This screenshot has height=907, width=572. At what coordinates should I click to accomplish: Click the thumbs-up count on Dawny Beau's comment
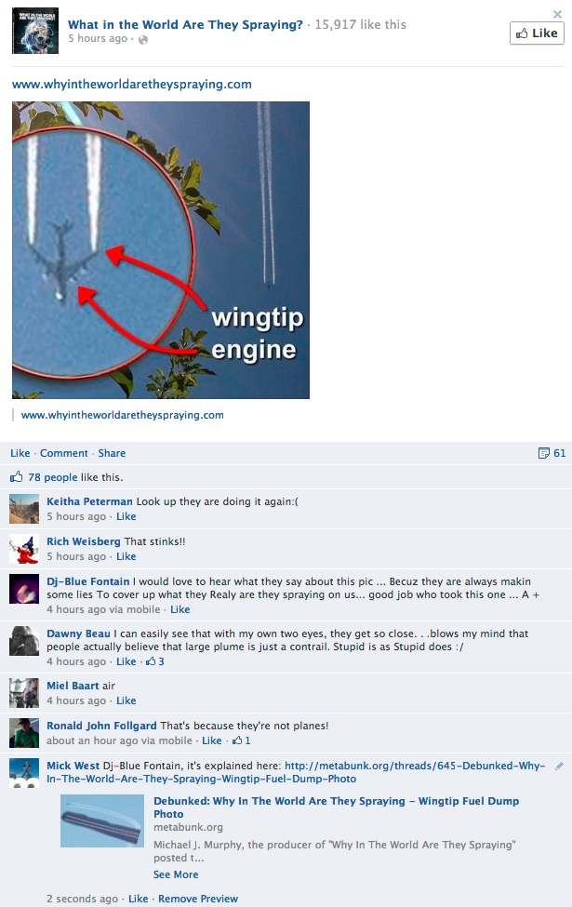(x=155, y=661)
